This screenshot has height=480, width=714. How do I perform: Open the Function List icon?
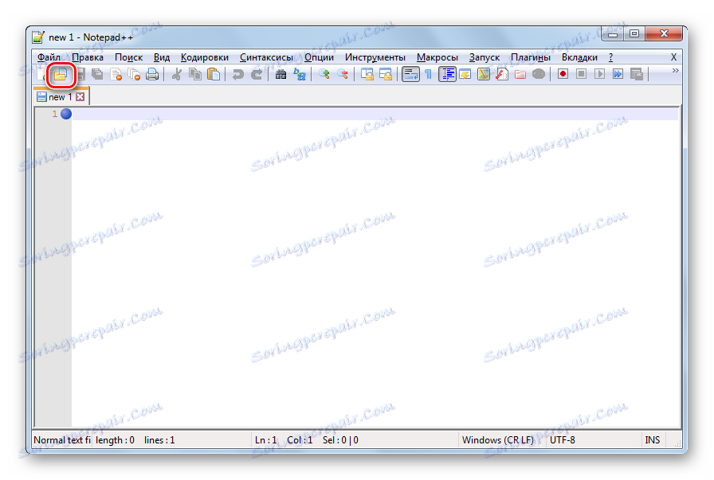502,74
